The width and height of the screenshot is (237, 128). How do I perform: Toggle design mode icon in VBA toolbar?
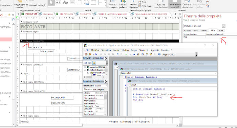[x=138, y=54]
